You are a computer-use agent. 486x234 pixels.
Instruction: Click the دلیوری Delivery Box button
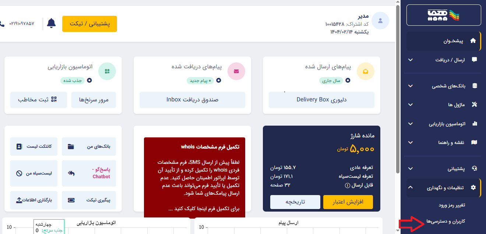(x=321, y=100)
